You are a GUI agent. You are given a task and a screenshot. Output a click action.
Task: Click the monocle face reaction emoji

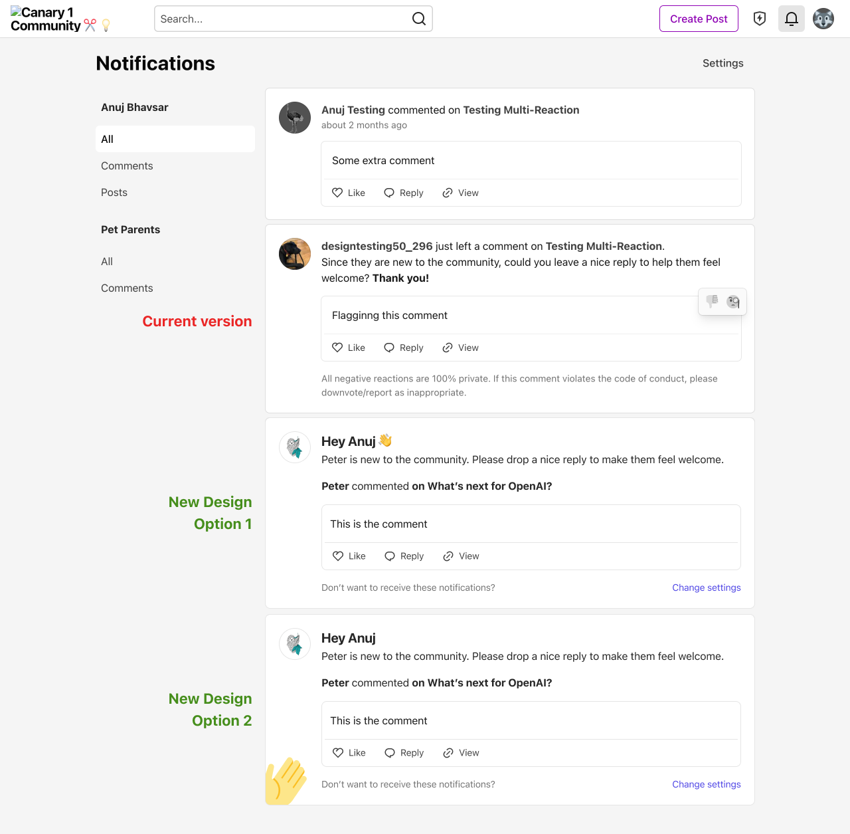733,301
